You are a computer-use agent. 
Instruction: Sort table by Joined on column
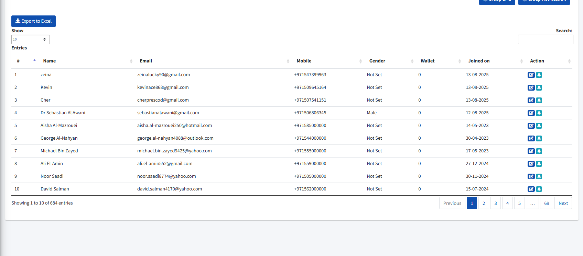click(479, 61)
